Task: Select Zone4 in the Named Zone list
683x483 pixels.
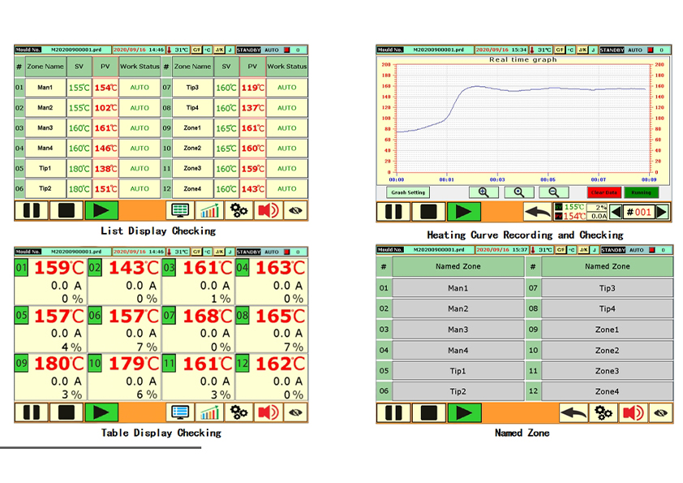Action: [x=607, y=391]
